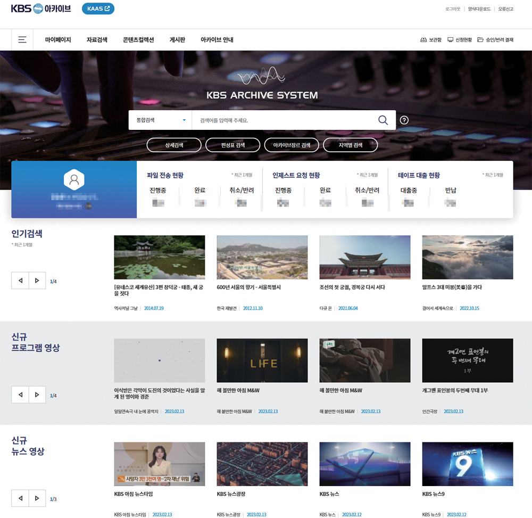
Task: Go to next page in 인기검색
Action: [x=37, y=281]
